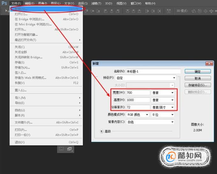The width and height of the screenshot is (217, 174).
Task: Select the 3D Pan mode icon
Action: pos(205,11)
